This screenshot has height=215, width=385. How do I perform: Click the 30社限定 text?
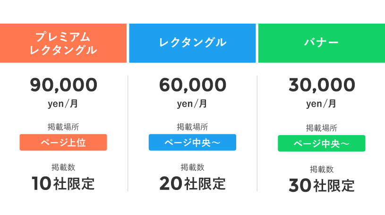pyautogui.click(x=321, y=185)
